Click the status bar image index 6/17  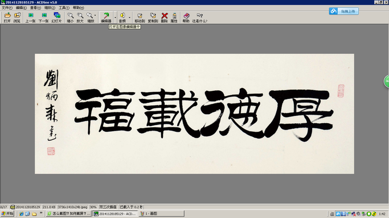pos(4,207)
